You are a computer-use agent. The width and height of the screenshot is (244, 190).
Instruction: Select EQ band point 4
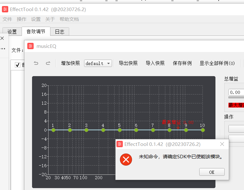(x=103, y=130)
